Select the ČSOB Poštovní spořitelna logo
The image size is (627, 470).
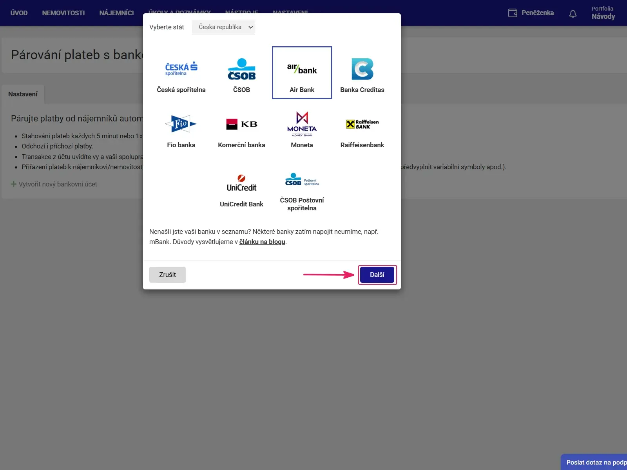point(302,179)
